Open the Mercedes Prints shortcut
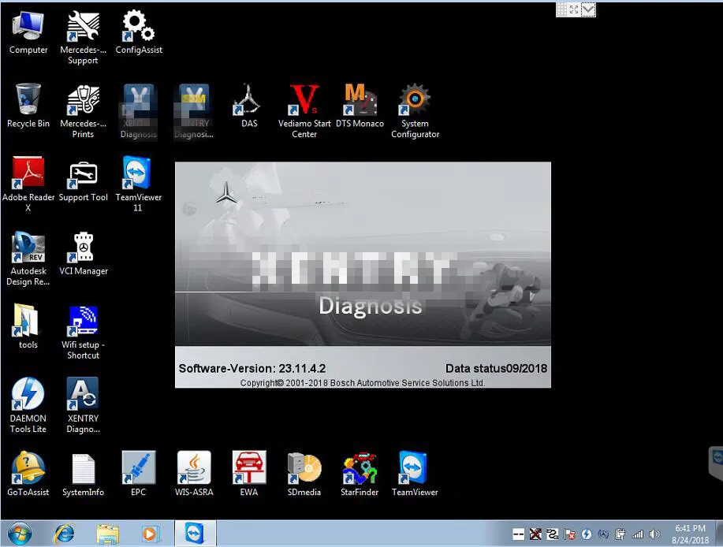The image size is (723, 547). coord(83,110)
